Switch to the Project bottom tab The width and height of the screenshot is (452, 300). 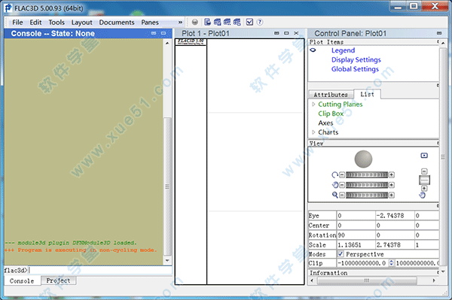pos(58,280)
